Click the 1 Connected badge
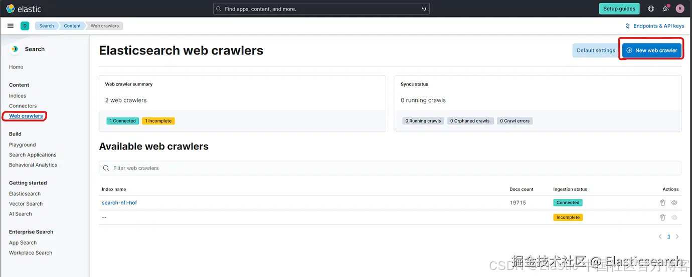Image resolution: width=692 pixels, height=277 pixels. (x=123, y=121)
